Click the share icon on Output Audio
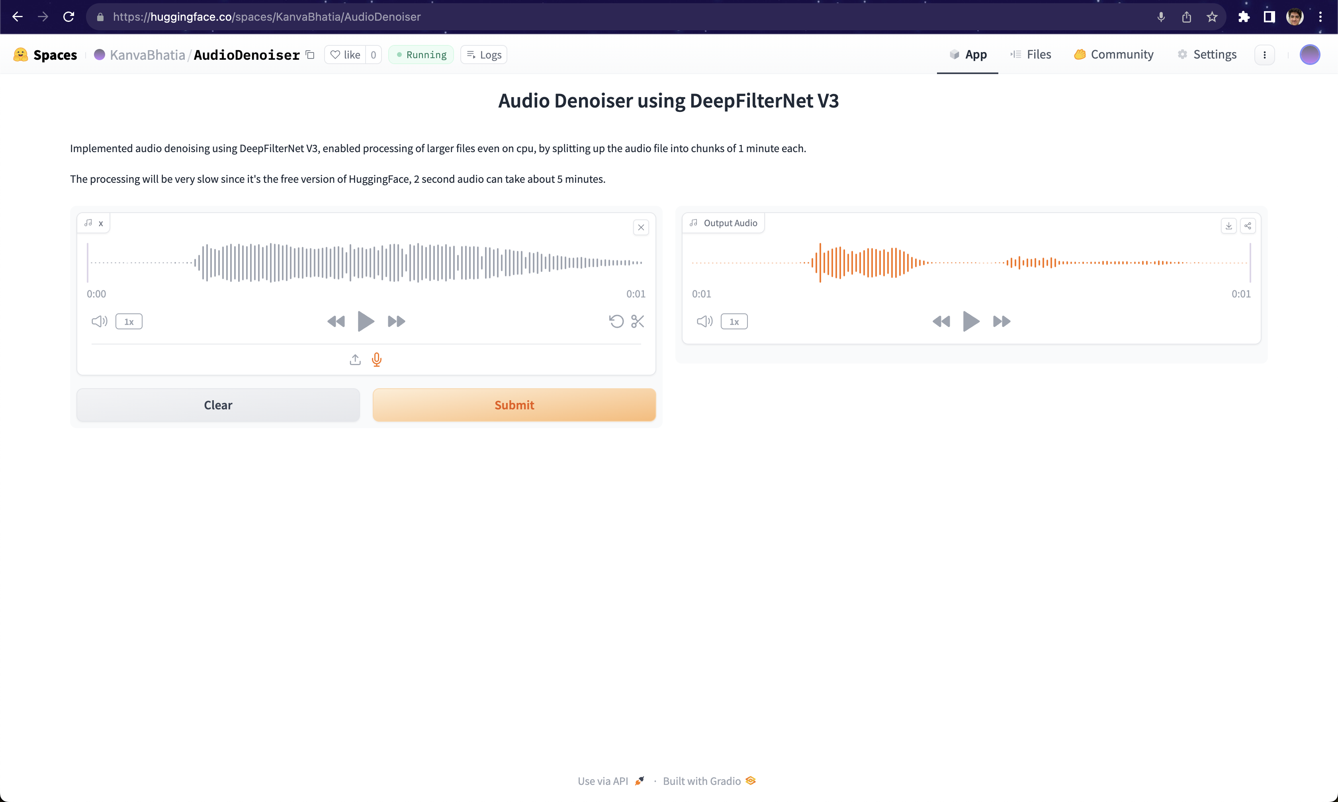This screenshot has height=802, width=1338. 1248,226
